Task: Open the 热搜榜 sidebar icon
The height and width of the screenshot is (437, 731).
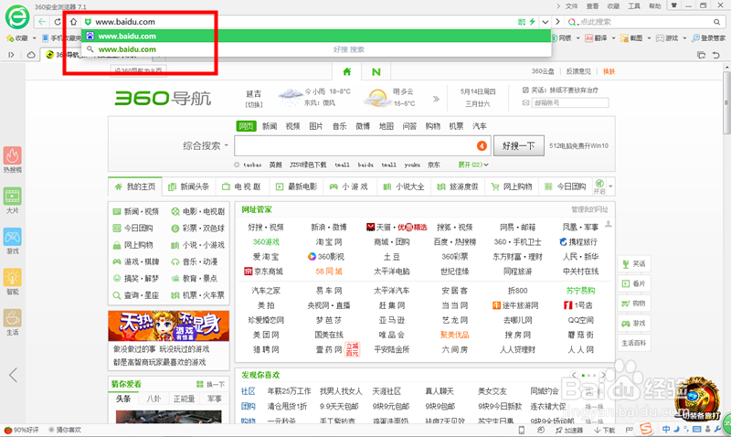Action: tap(13, 159)
